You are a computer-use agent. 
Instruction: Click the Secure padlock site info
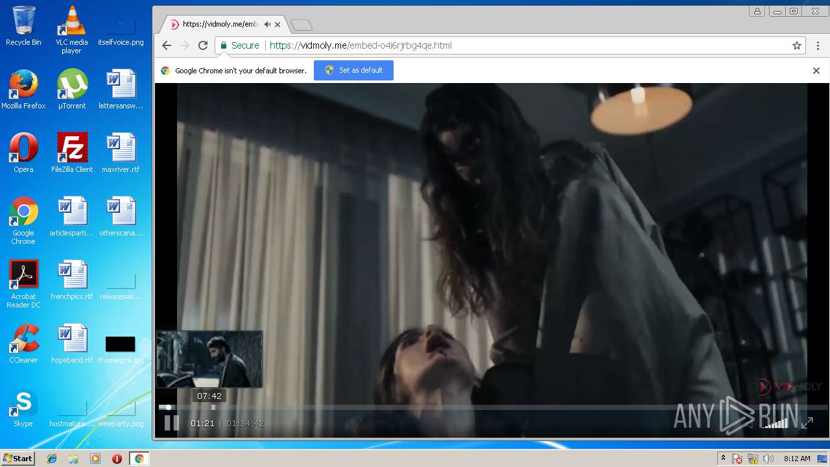(x=239, y=45)
